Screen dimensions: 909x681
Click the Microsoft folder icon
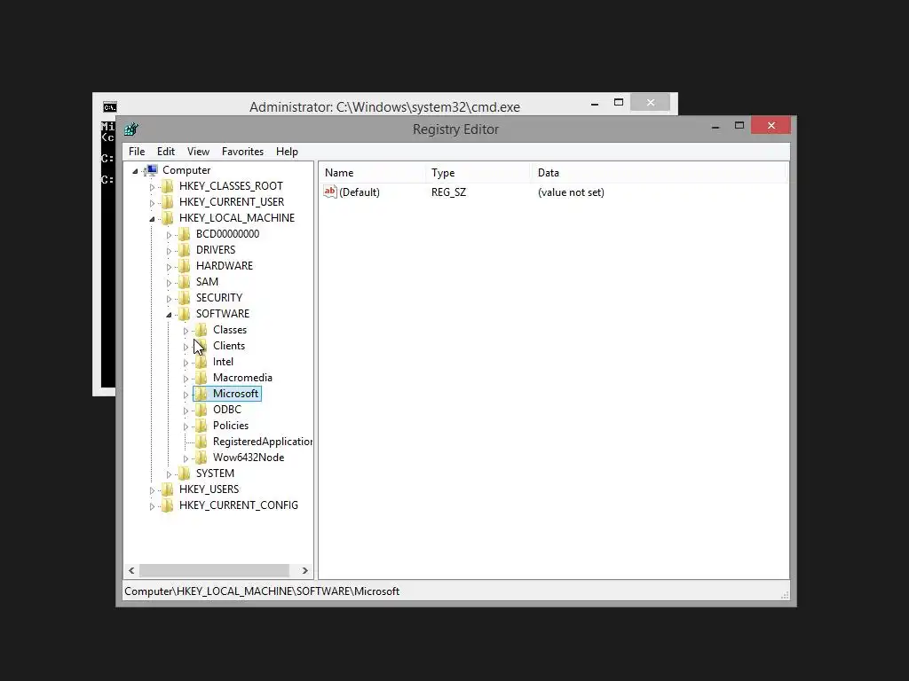point(202,394)
